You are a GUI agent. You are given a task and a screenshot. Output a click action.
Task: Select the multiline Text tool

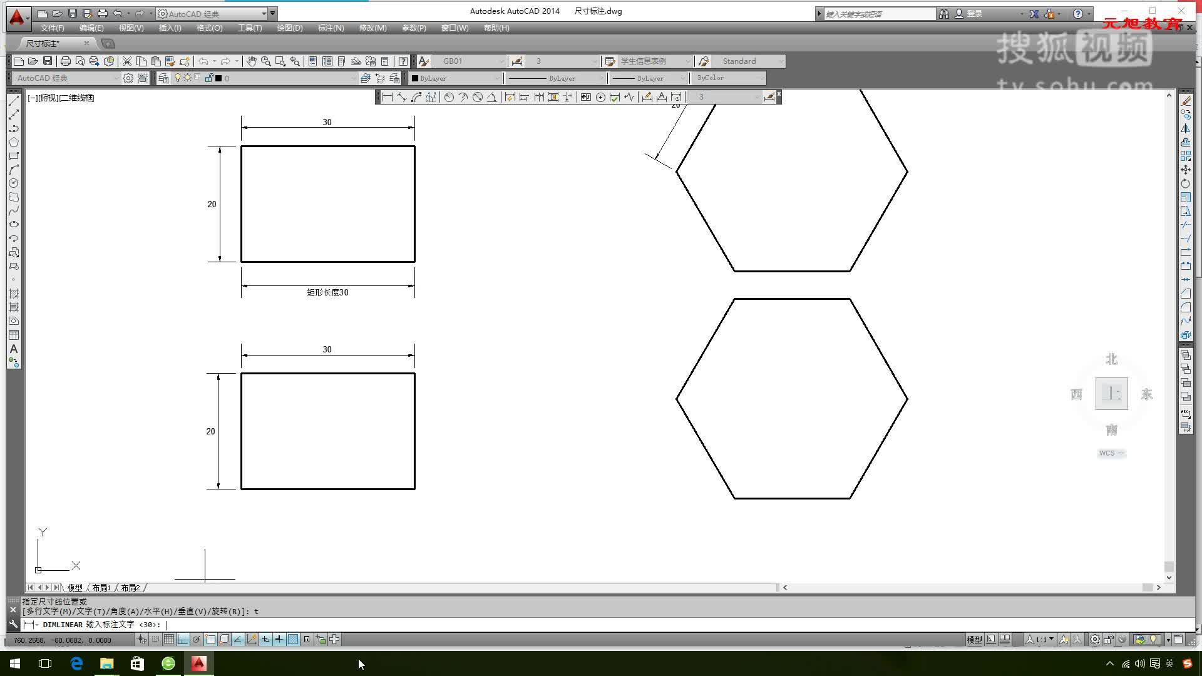(14, 349)
